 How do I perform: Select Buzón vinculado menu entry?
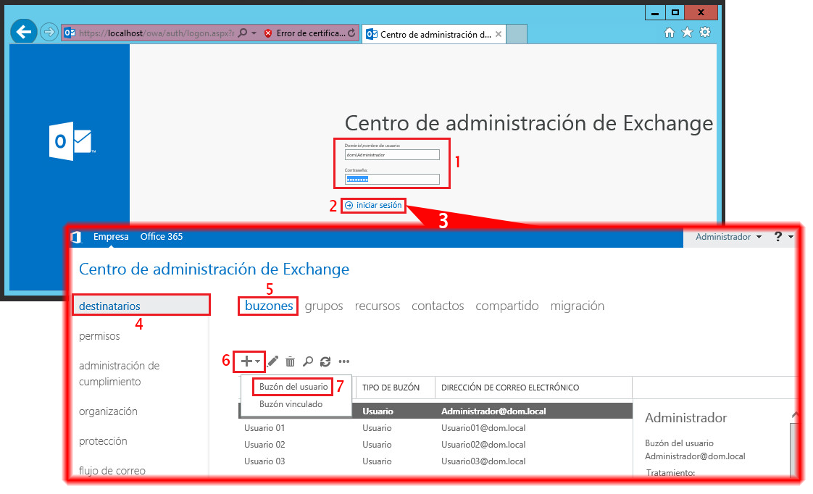[x=291, y=404]
